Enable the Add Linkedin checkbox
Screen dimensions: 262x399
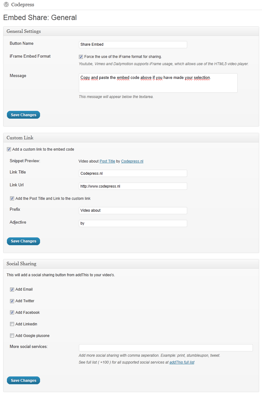(x=12, y=324)
